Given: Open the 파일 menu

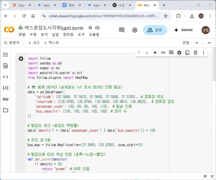Looking at the screenshot, I should (x=22, y=34).
